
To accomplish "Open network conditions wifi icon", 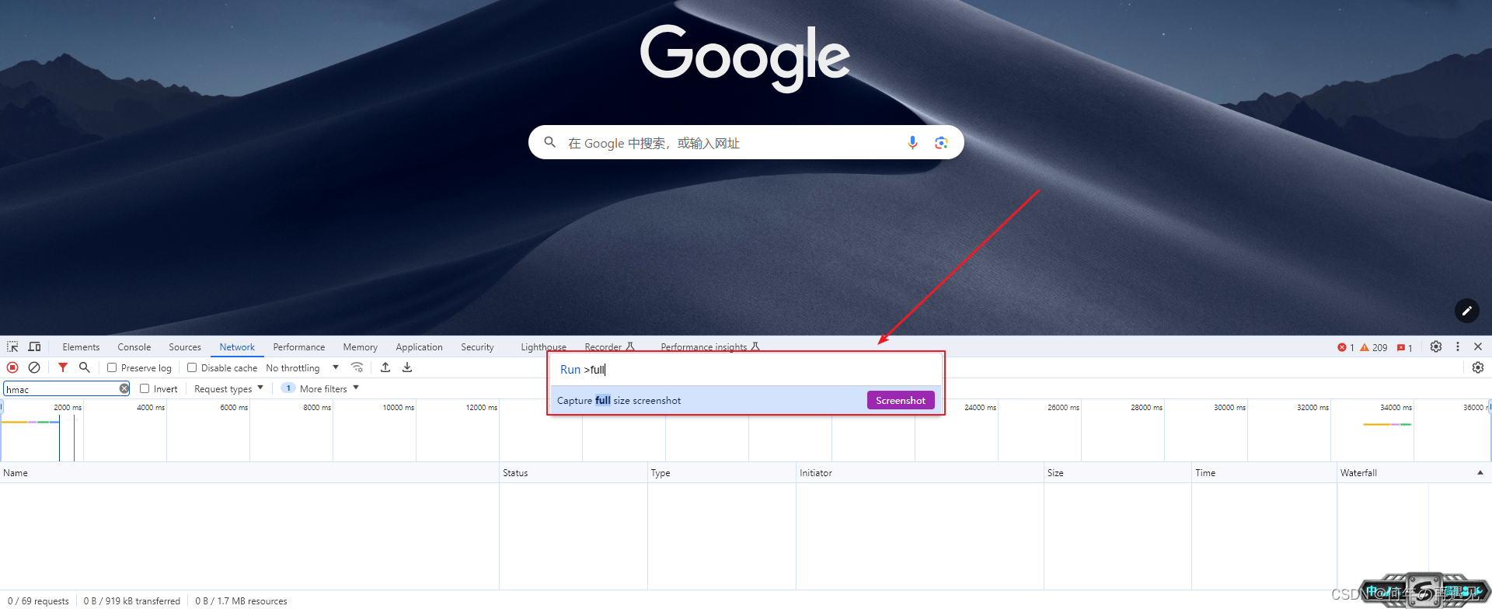I will click(x=357, y=367).
